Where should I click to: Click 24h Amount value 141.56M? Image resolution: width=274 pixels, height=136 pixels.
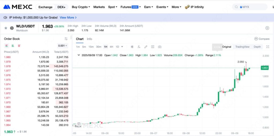coord(125,30)
